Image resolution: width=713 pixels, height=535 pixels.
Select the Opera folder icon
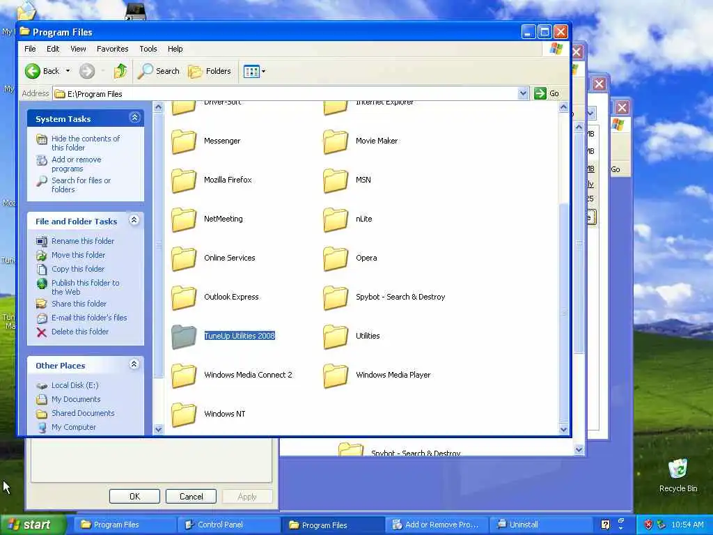(x=336, y=258)
